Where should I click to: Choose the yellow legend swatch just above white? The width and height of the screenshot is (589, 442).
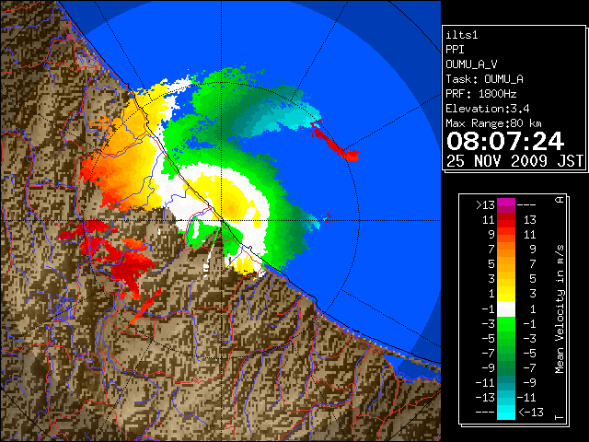(506, 297)
